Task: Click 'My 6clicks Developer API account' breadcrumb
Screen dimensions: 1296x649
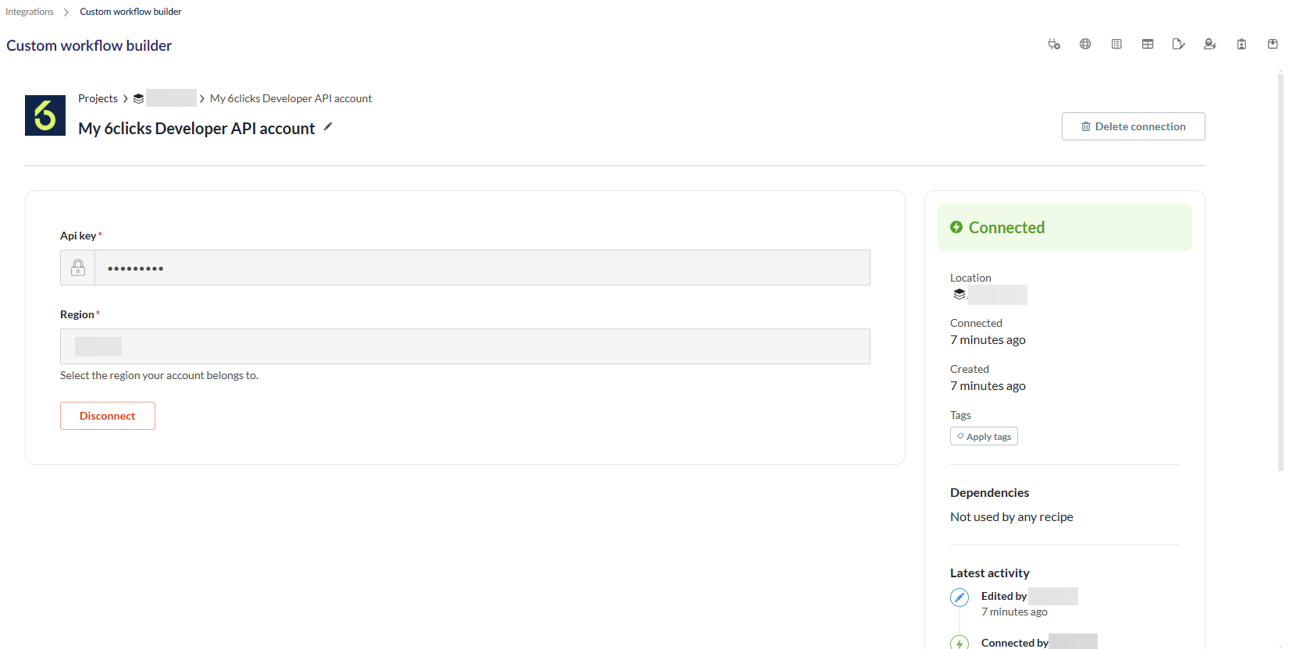Action: [x=290, y=98]
